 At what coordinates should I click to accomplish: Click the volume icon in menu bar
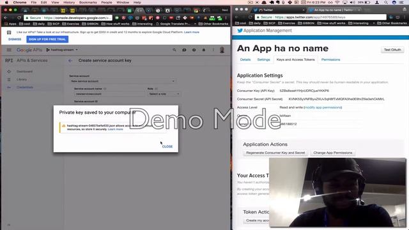coord(352,3)
